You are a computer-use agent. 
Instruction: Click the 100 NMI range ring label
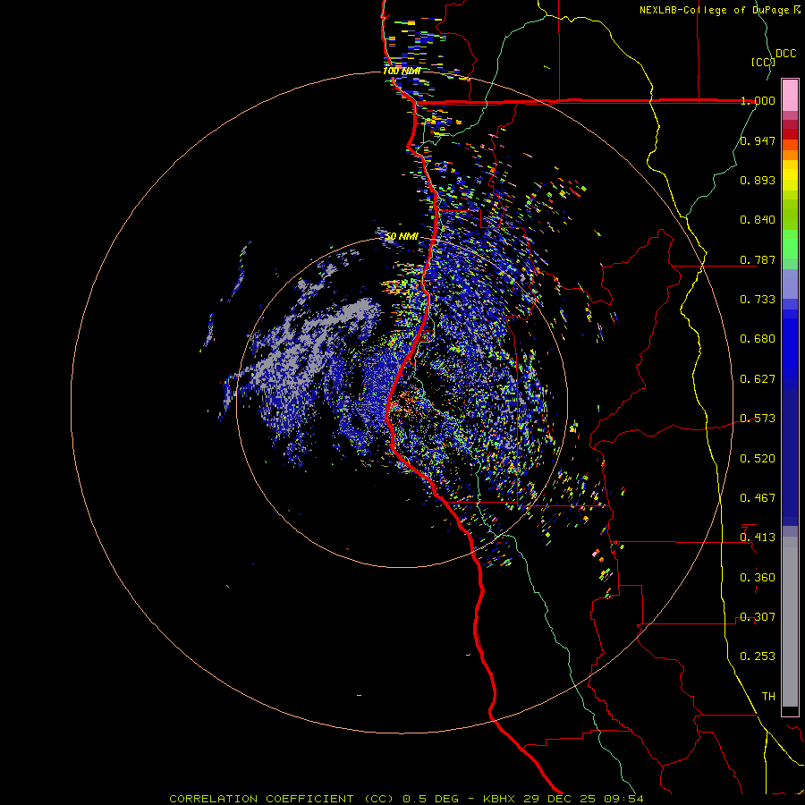coord(402,71)
